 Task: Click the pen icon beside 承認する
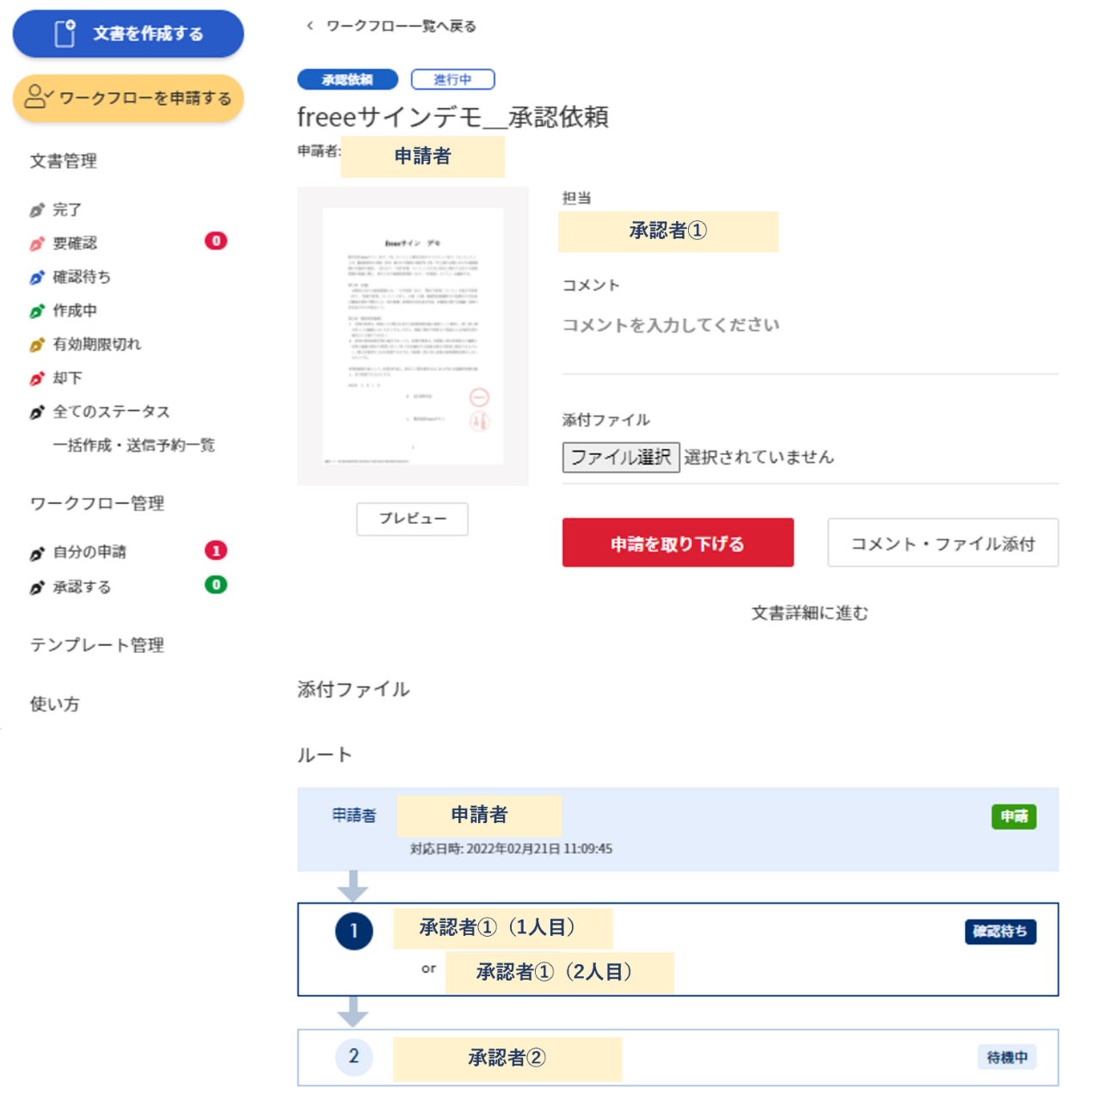click(37, 587)
